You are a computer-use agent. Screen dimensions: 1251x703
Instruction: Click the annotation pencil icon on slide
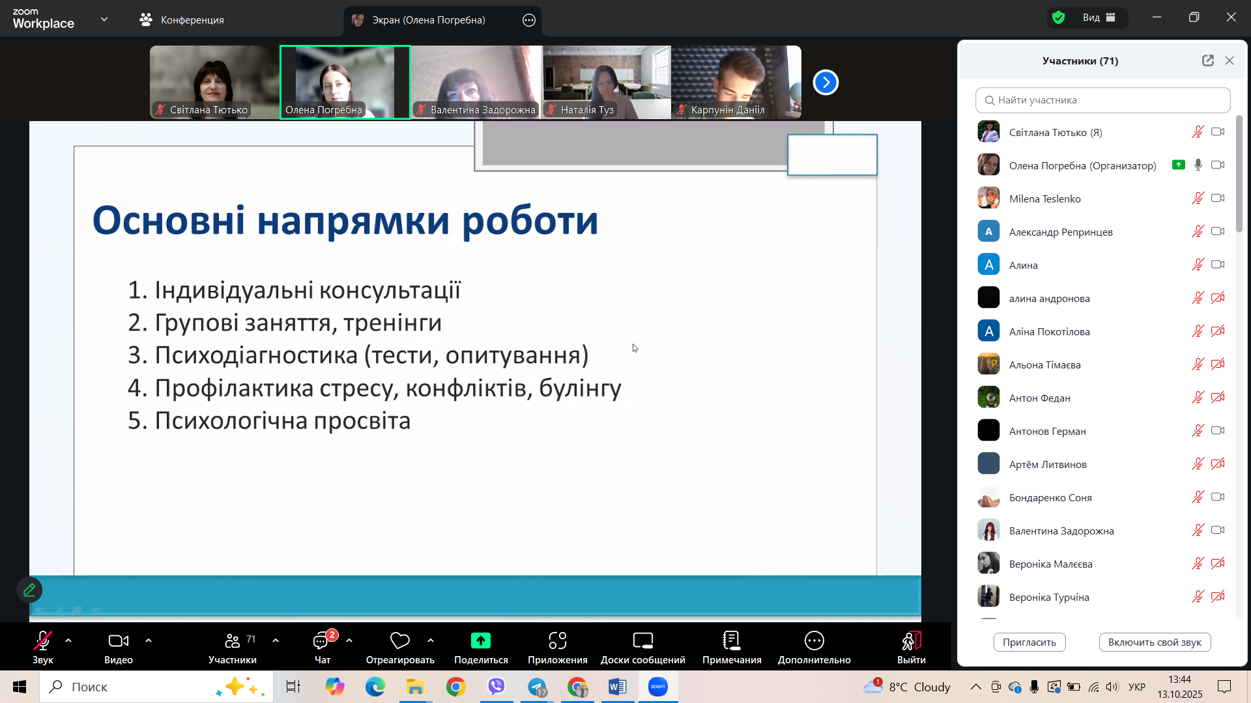point(29,590)
